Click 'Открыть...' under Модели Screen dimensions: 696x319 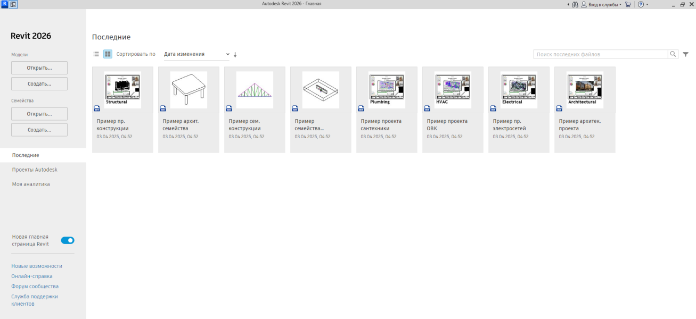coord(39,68)
